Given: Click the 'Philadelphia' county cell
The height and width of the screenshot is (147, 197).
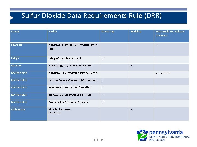Looking at the screenshot, I should [28, 114].
